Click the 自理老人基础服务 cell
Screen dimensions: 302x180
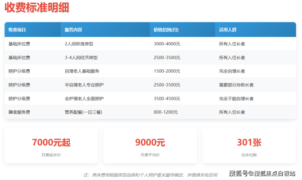pos(82,71)
